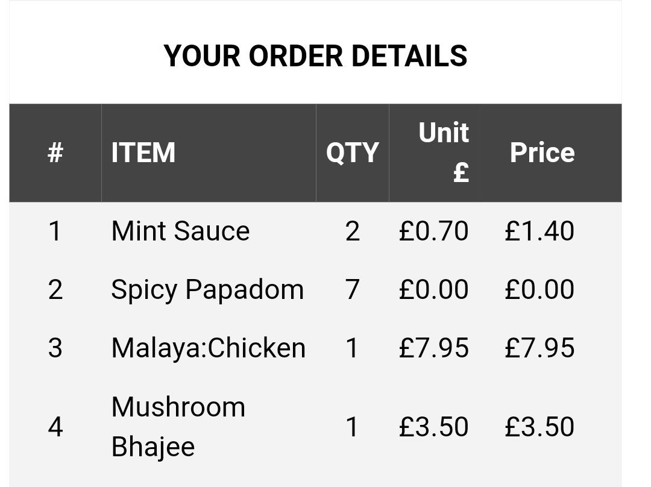Select the Unit £ column header

[x=443, y=152]
